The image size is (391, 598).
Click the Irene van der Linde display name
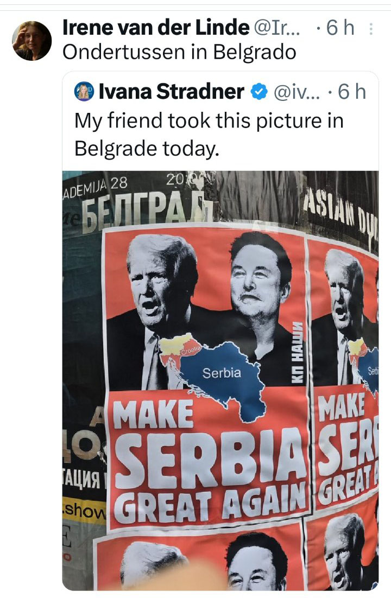[x=156, y=28]
